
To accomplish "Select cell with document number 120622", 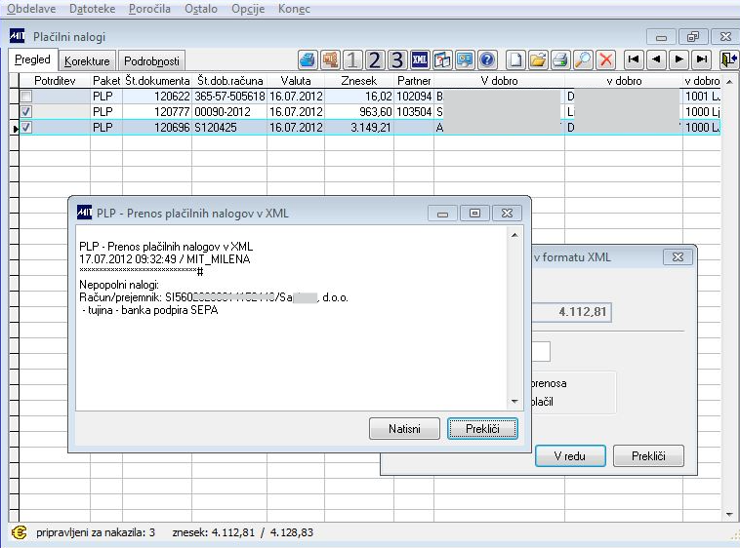I will pyautogui.click(x=157, y=97).
